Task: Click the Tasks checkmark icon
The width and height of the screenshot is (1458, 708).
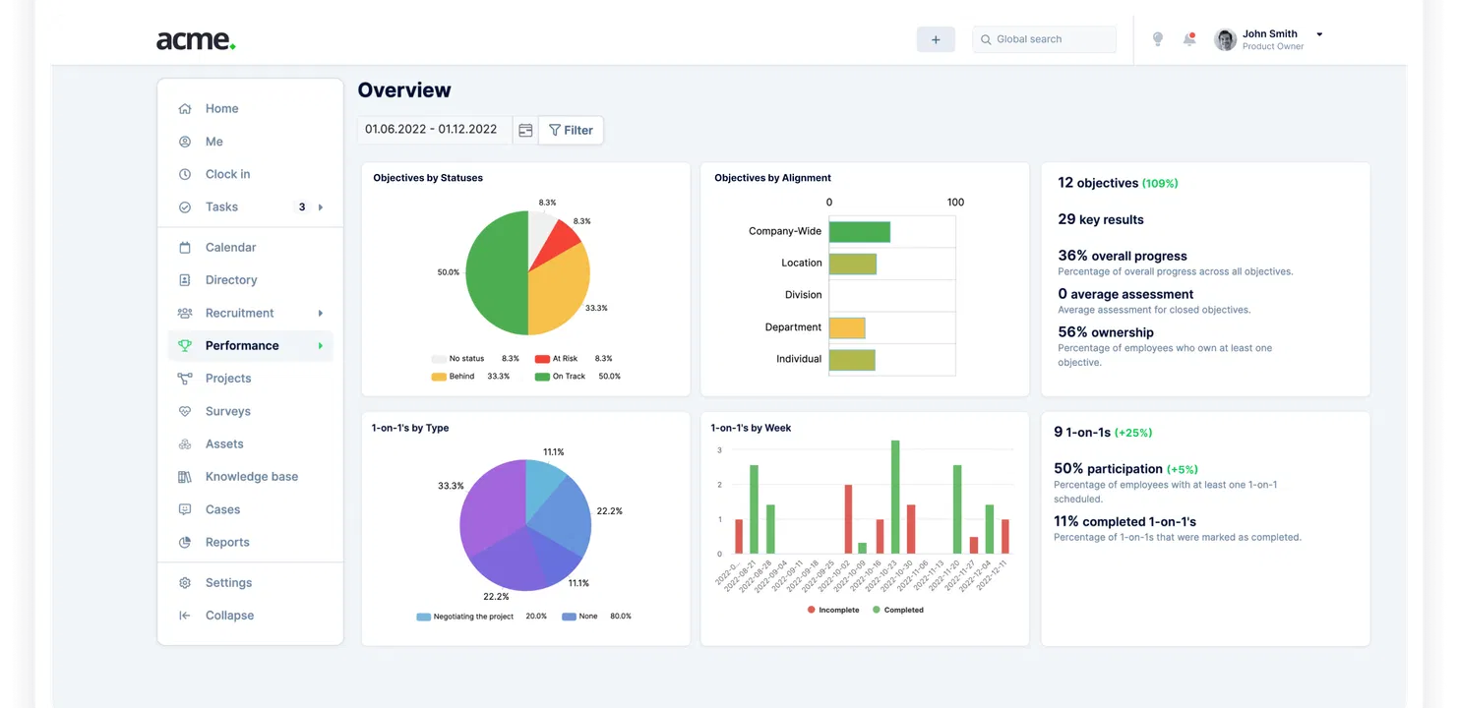Action: click(185, 207)
